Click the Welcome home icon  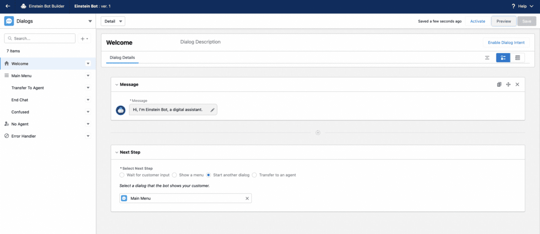point(7,63)
